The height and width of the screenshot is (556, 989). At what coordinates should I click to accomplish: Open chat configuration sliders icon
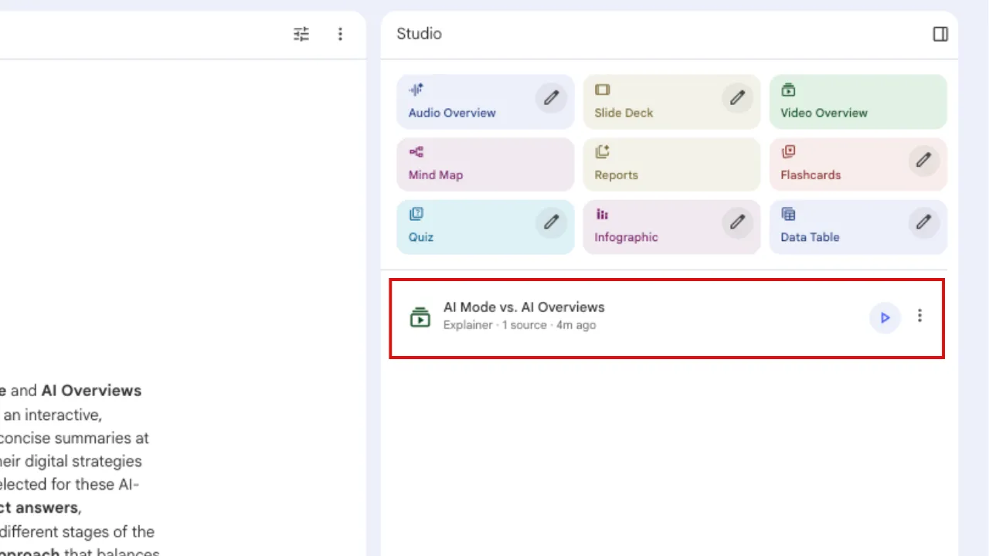click(x=301, y=34)
